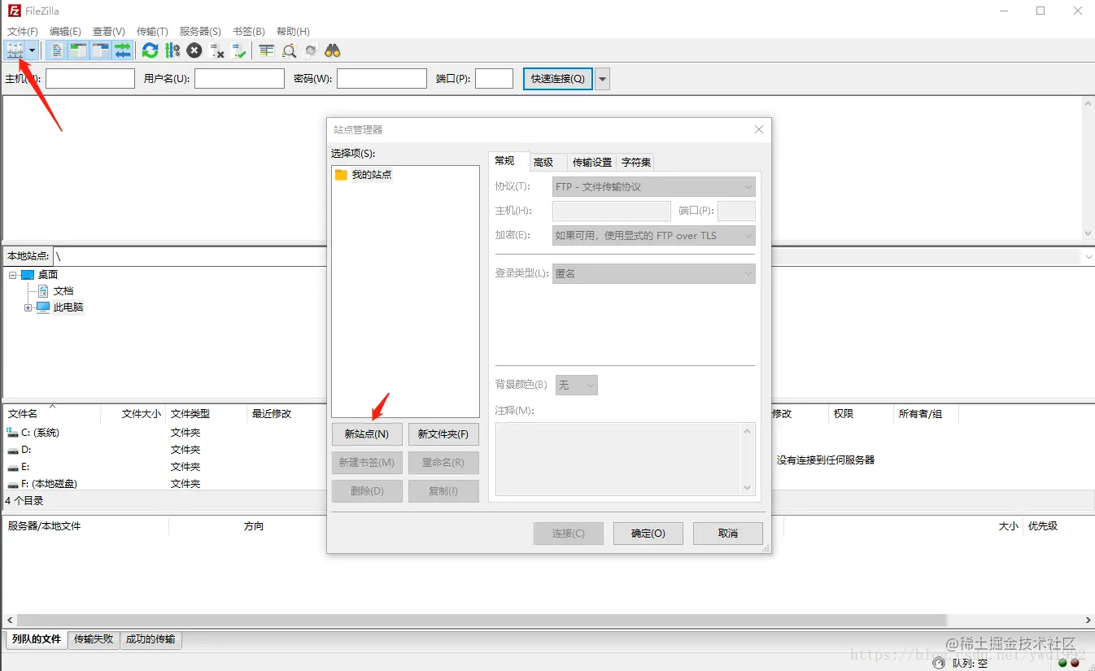The height and width of the screenshot is (671, 1095).
Task: Open the 书签(B) menu
Action: tap(249, 32)
